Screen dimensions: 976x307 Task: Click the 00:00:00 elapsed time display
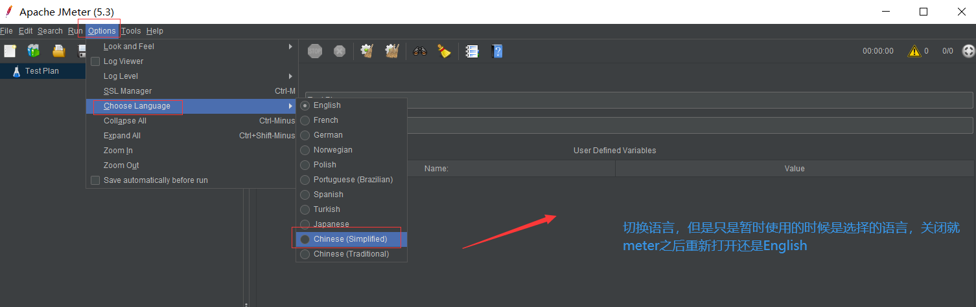point(878,51)
